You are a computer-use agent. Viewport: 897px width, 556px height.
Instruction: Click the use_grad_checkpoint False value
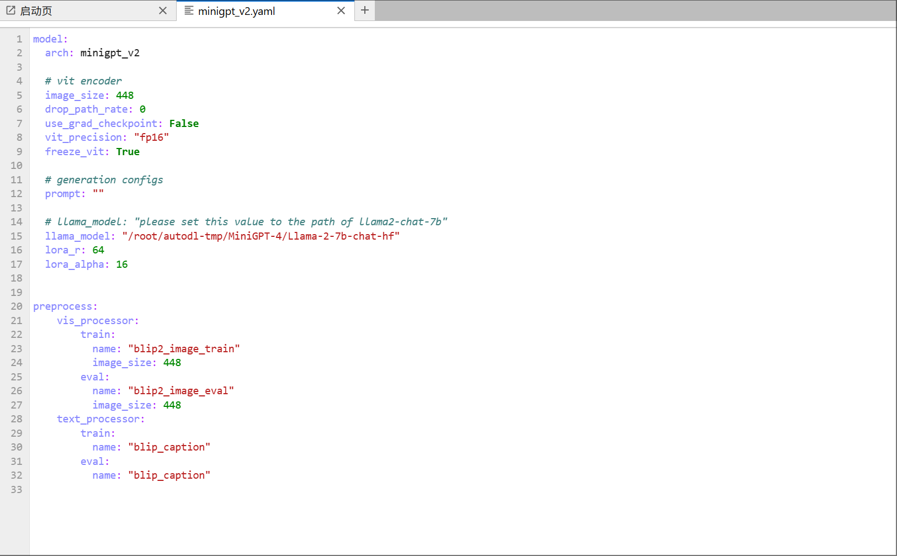[184, 124]
